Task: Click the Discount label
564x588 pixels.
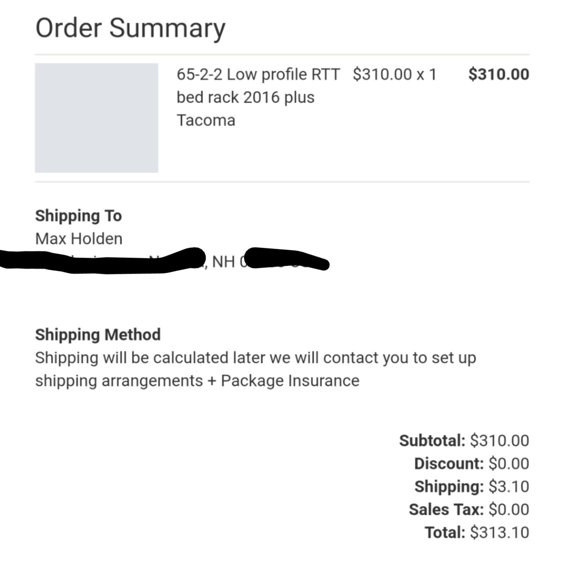Action: [x=449, y=463]
